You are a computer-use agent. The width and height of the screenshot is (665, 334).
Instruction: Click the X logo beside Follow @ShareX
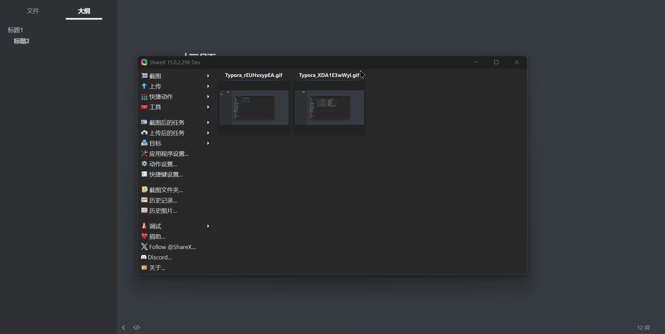(x=144, y=247)
